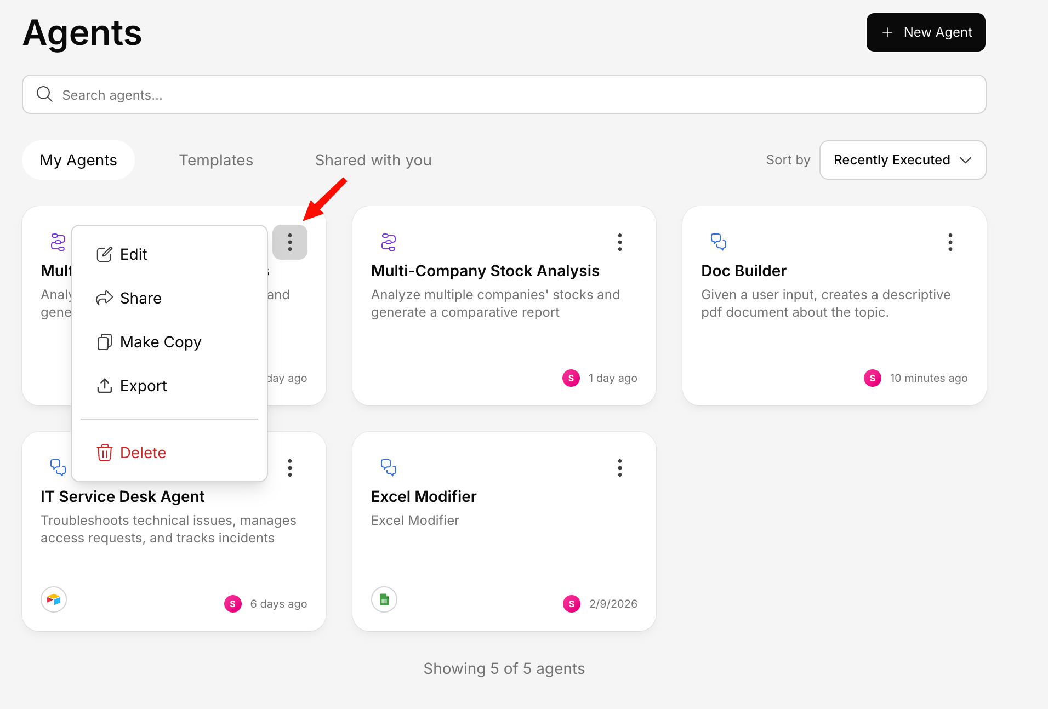Expand the Recently Executed sort dropdown
Viewport: 1048px width, 709px height.
(x=902, y=160)
